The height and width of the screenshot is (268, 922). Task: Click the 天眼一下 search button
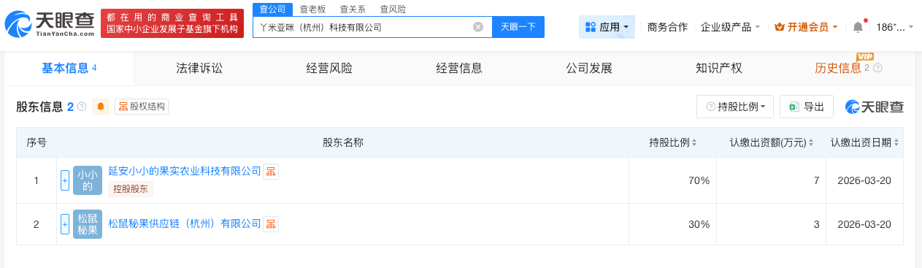[518, 27]
